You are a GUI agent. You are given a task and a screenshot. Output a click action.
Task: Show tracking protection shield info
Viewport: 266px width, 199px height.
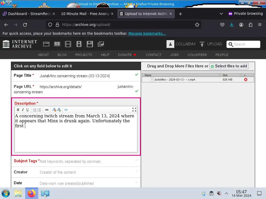(50, 25)
